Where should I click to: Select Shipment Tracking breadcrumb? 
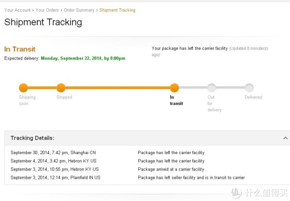coord(117,10)
